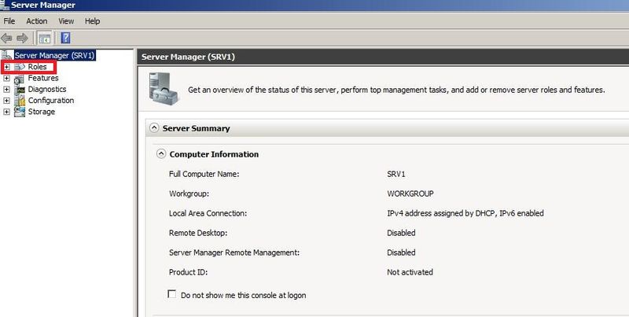Click the 'Local Area Connection:' label

208,213
